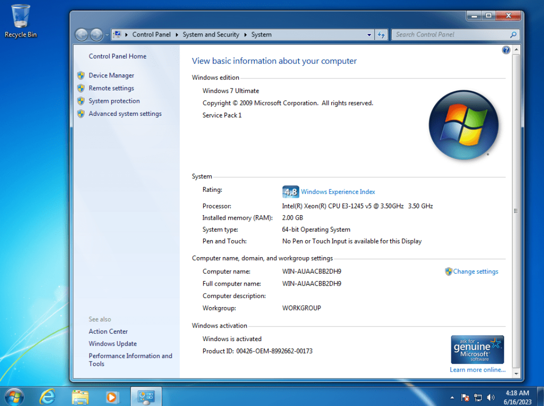The height and width of the screenshot is (406, 544).
Task: Show hidden tray icons arrow
Action: pos(452,398)
